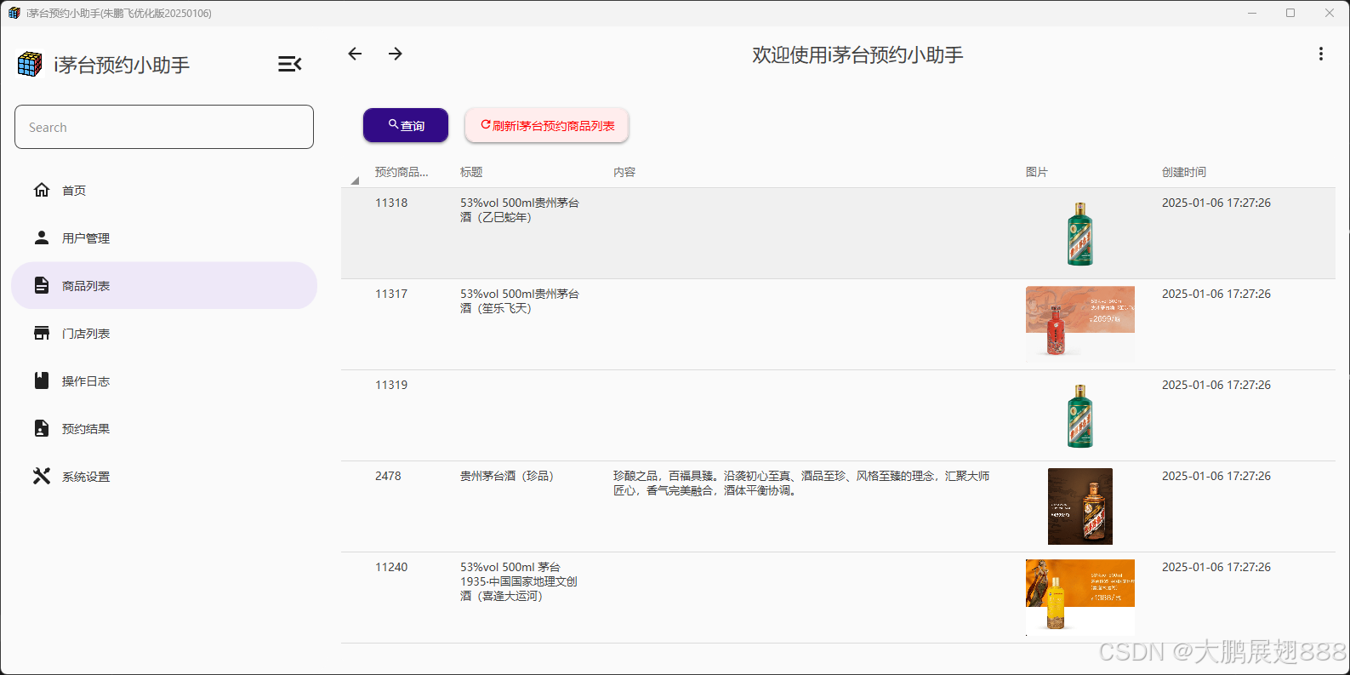Click creation time in row 2478
The height and width of the screenshot is (675, 1350).
[x=1216, y=476]
